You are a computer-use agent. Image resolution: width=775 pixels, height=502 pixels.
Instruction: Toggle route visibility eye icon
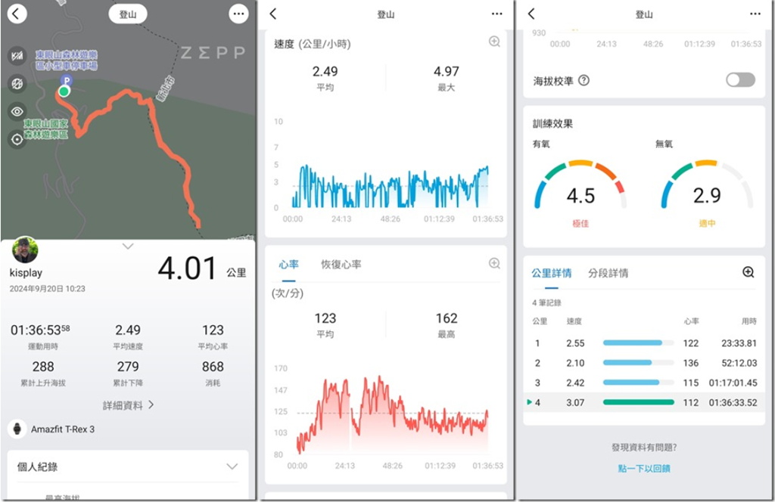(17, 112)
